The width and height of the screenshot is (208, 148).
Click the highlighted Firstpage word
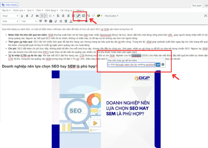coord(136,55)
